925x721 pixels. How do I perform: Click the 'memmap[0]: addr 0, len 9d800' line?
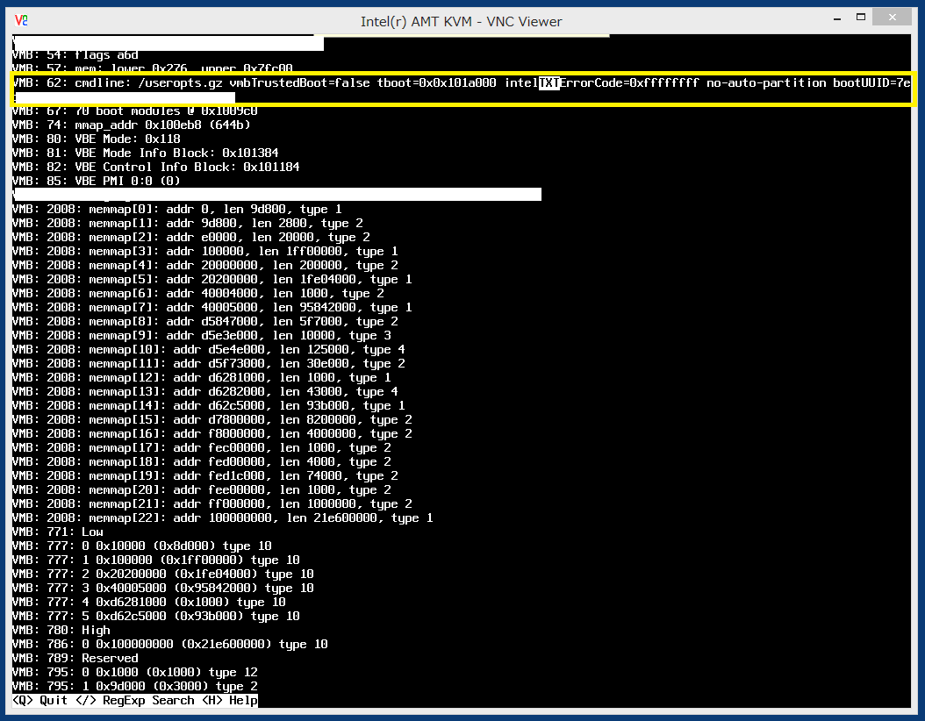pyautogui.click(x=177, y=210)
